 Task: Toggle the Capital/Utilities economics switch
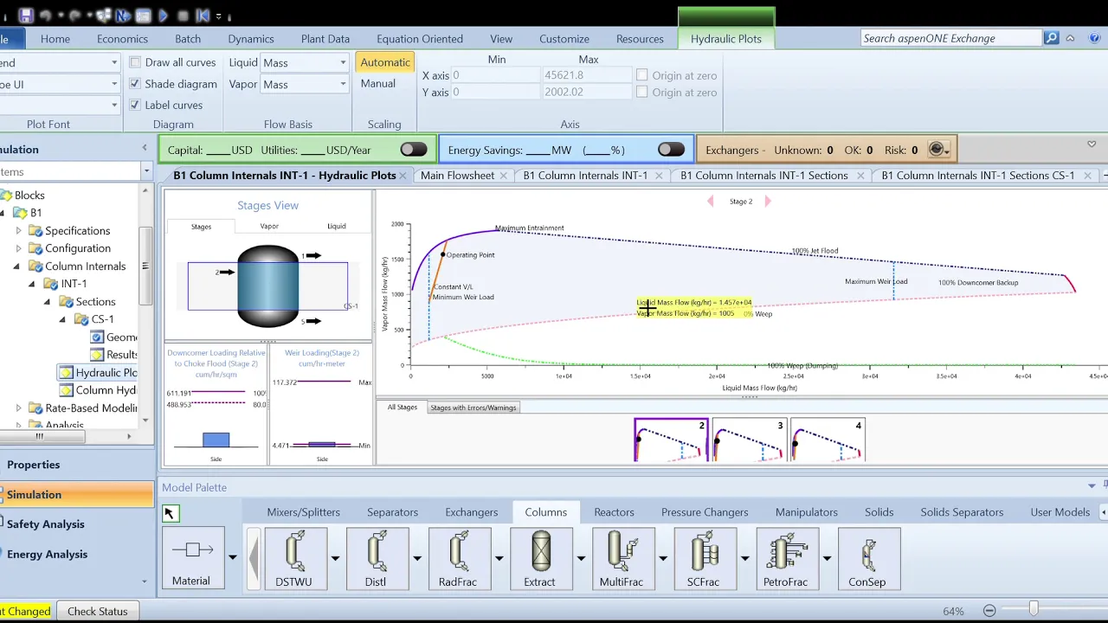pyautogui.click(x=413, y=150)
